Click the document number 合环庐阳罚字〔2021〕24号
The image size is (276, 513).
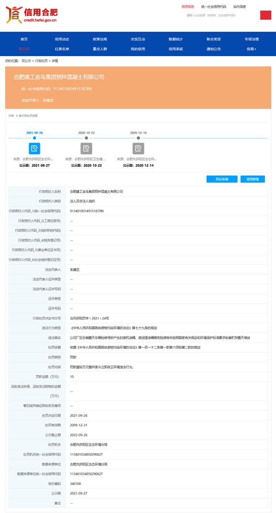[x=89, y=319]
